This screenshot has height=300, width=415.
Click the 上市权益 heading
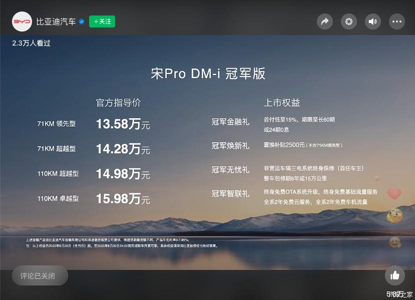coord(282,103)
